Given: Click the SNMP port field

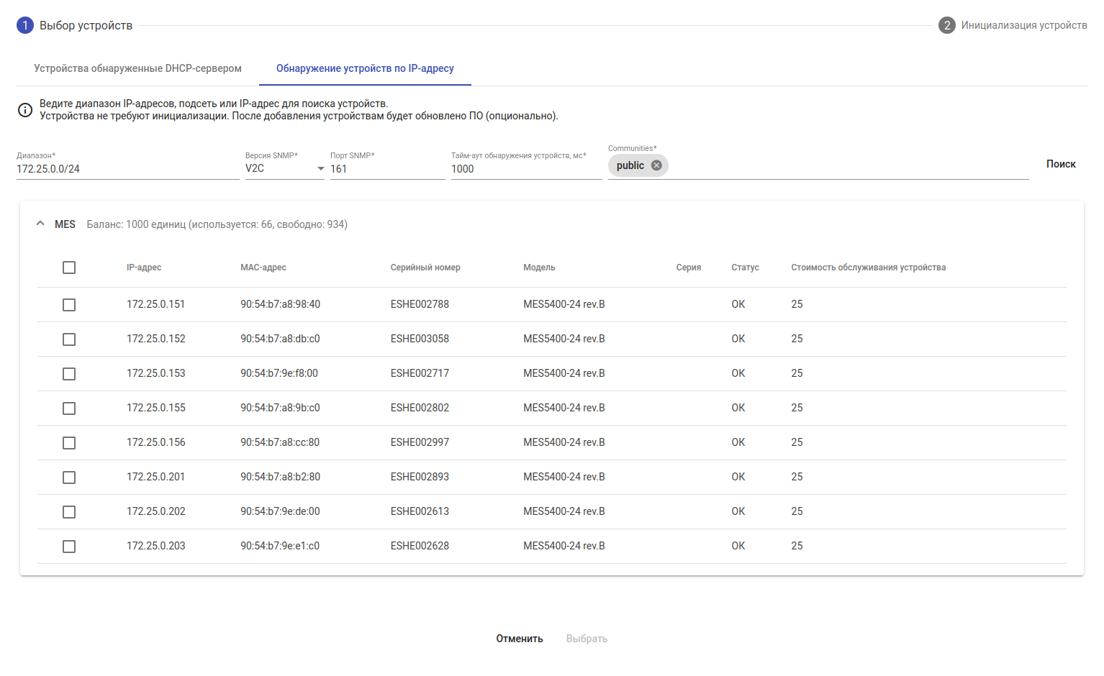Looking at the screenshot, I should pos(387,169).
